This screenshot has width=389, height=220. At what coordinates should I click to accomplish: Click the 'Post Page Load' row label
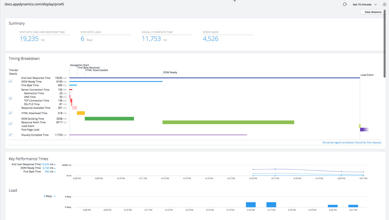(x=30, y=130)
